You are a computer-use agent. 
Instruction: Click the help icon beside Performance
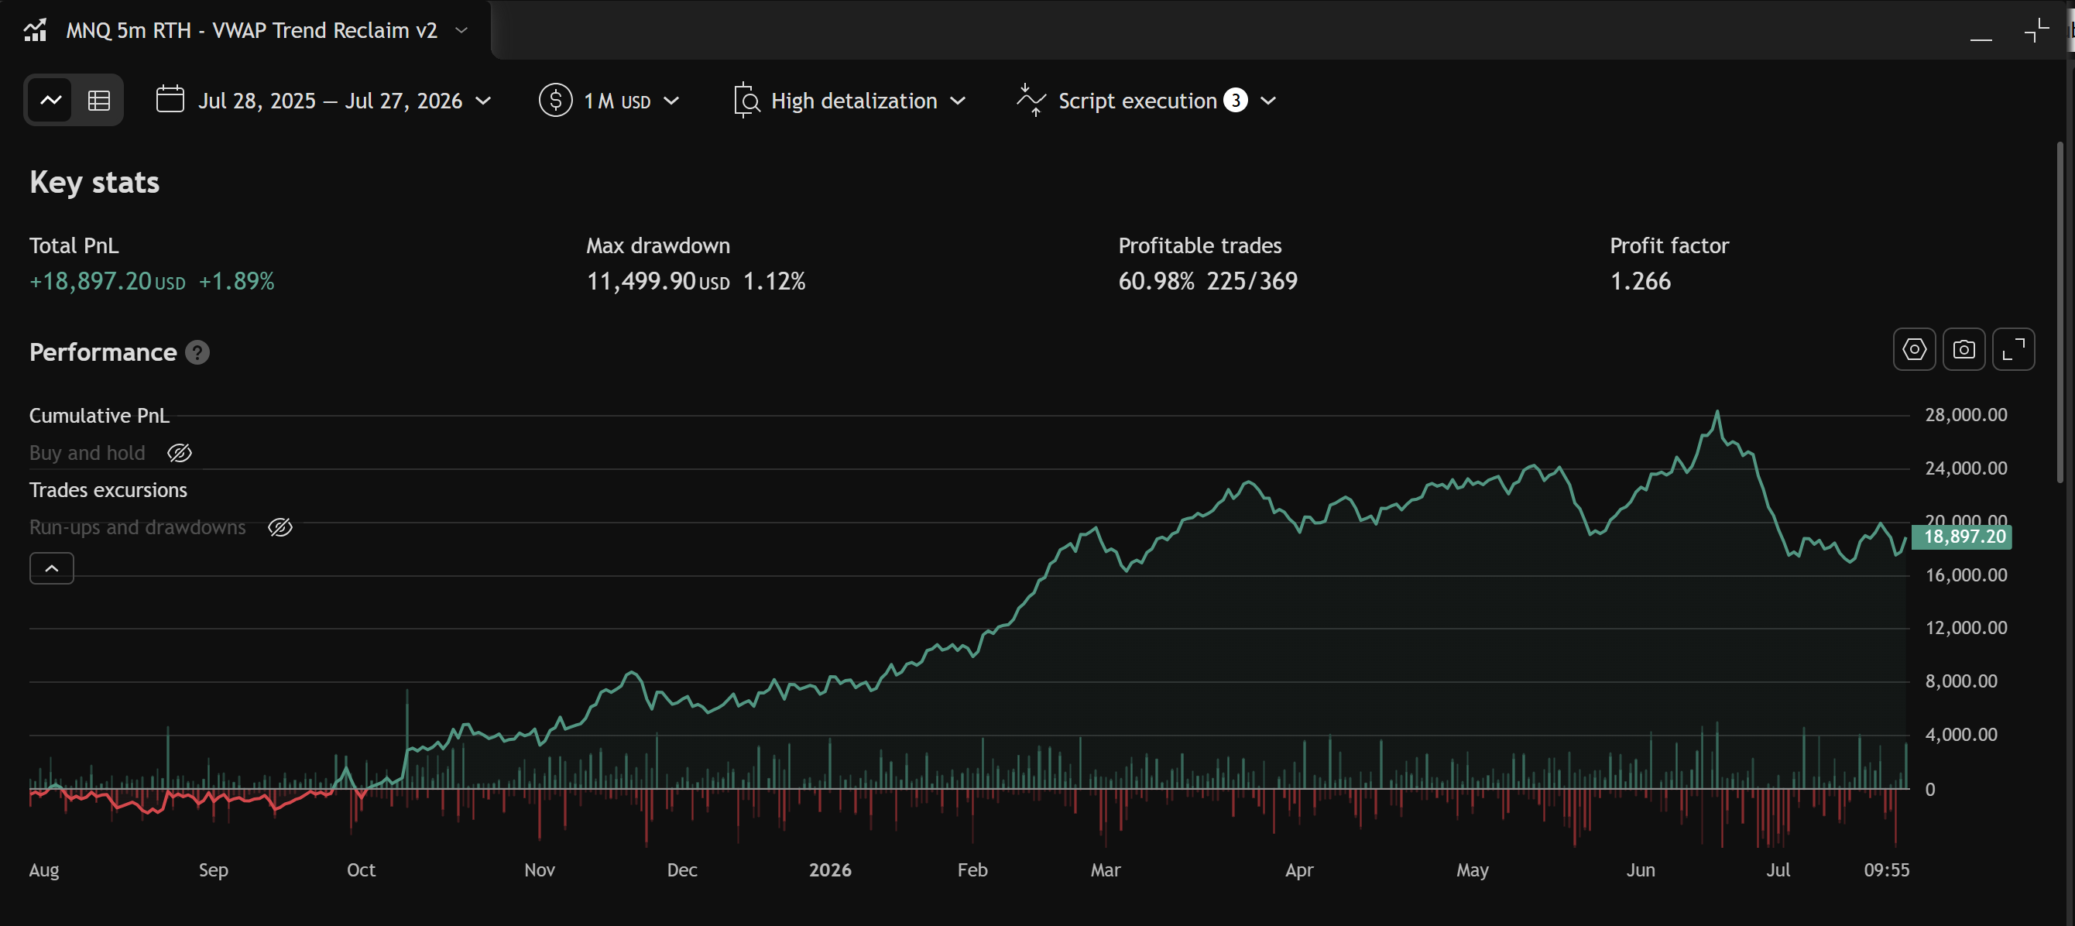pyautogui.click(x=197, y=353)
